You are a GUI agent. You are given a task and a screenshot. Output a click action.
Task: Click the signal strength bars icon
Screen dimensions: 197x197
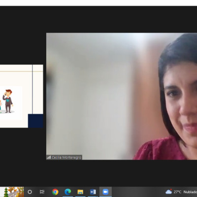click(x=49, y=157)
